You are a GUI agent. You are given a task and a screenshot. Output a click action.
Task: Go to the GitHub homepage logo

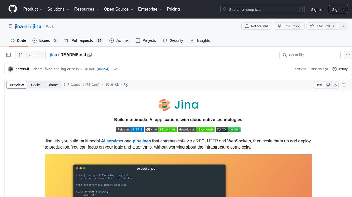click(13, 9)
